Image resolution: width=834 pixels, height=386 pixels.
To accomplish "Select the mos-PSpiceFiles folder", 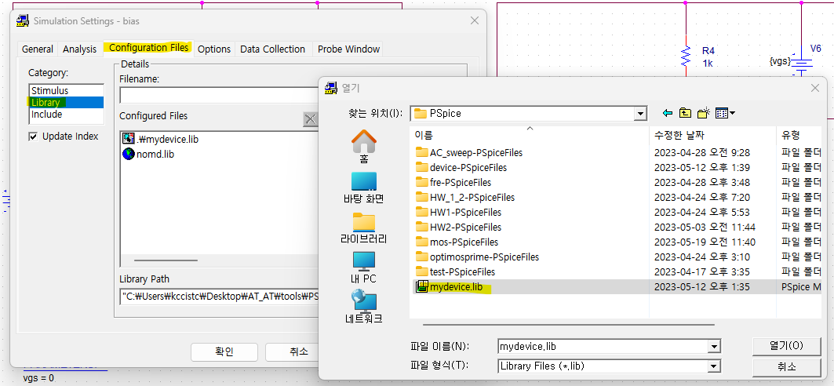I will [457, 242].
